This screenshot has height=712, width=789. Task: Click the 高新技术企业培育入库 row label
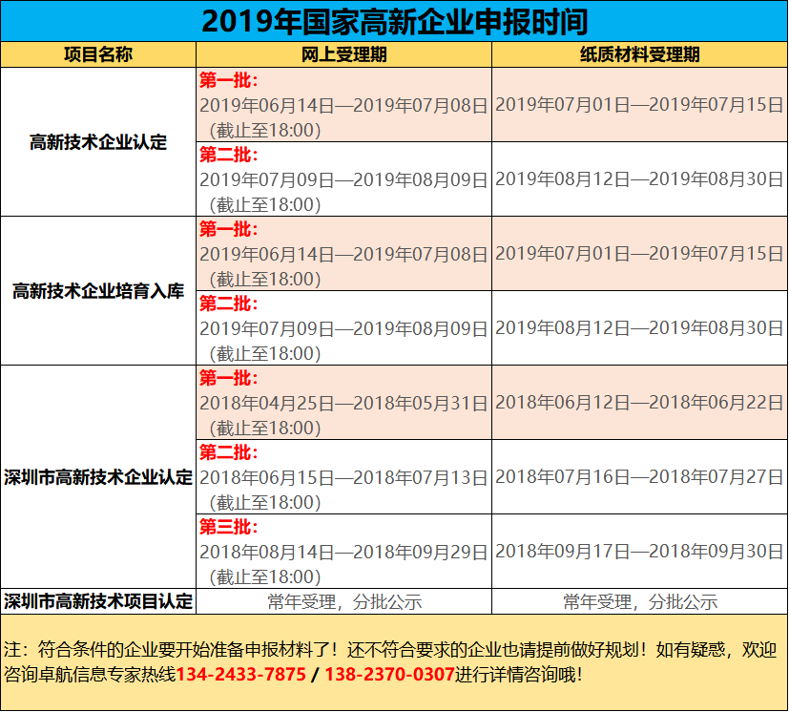click(99, 289)
